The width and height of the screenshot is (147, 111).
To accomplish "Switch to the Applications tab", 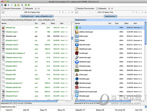I will 110,16.
